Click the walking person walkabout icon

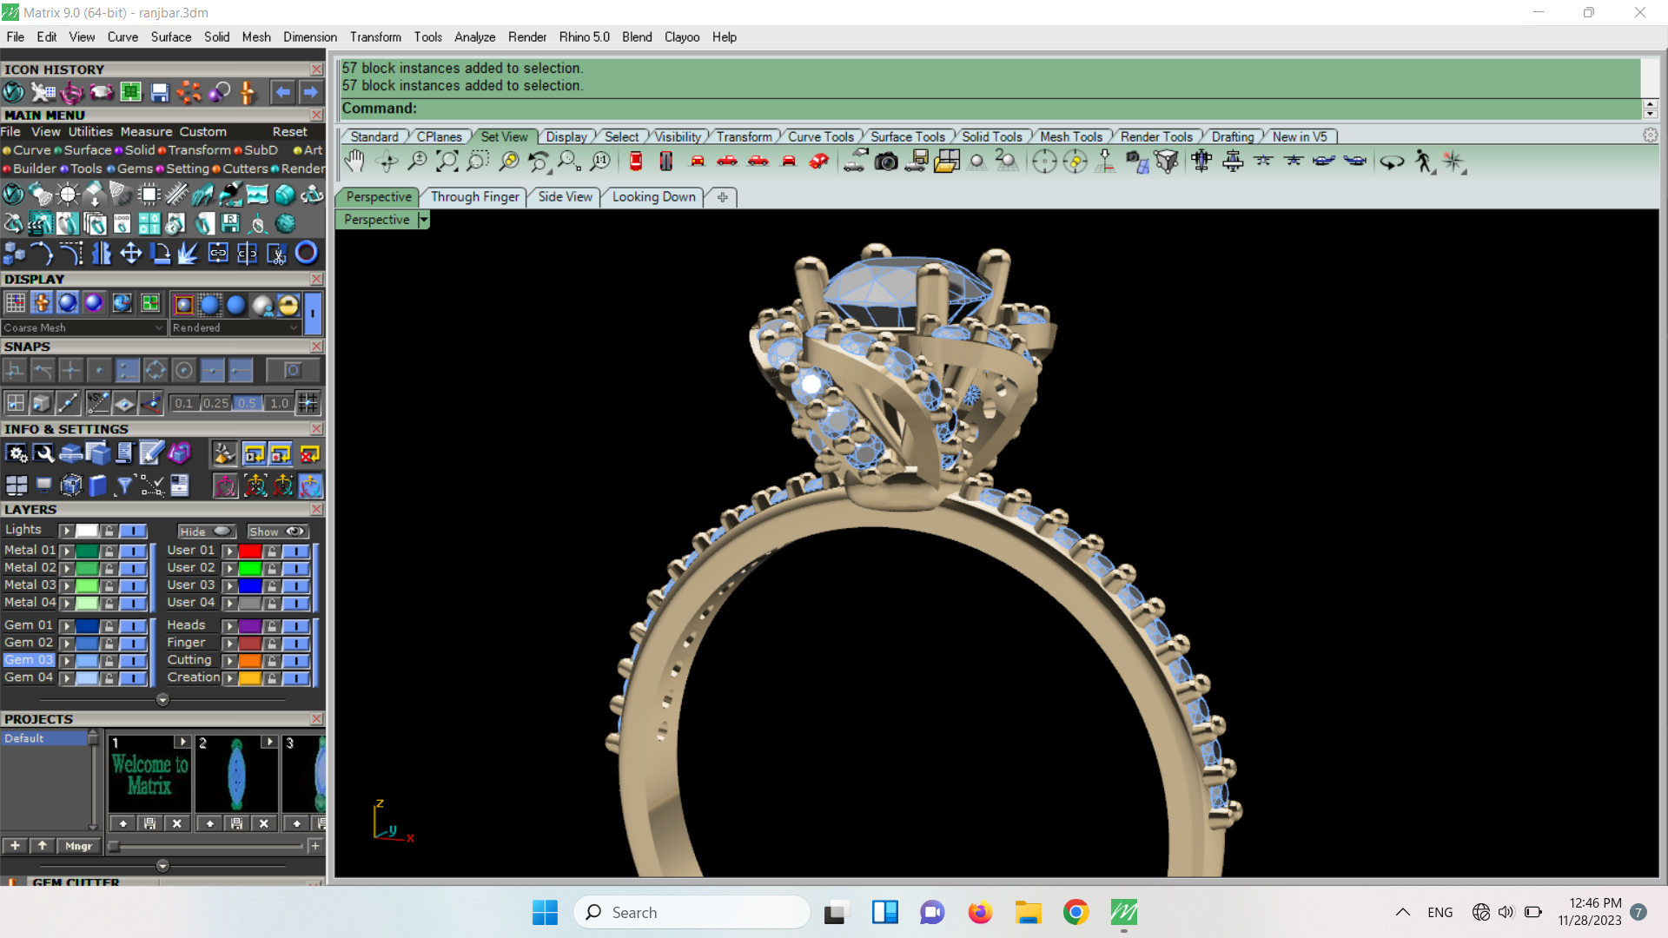tap(1423, 162)
